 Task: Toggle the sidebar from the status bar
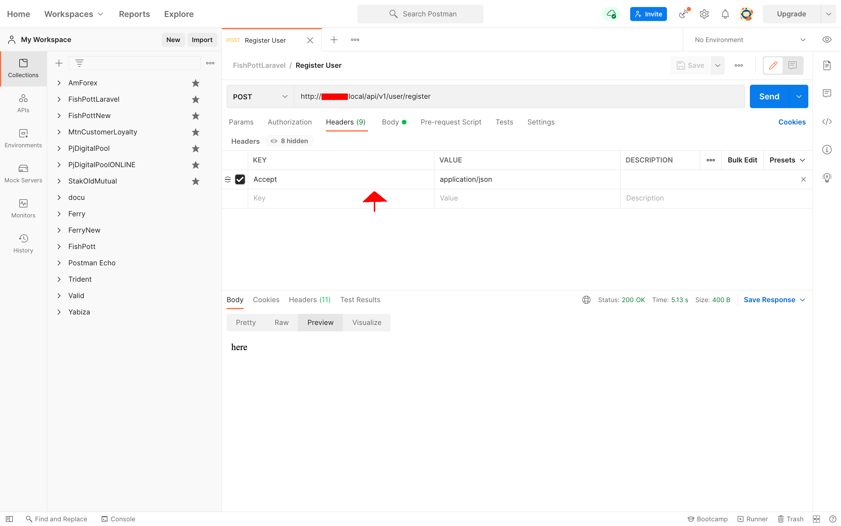[9, 519]
